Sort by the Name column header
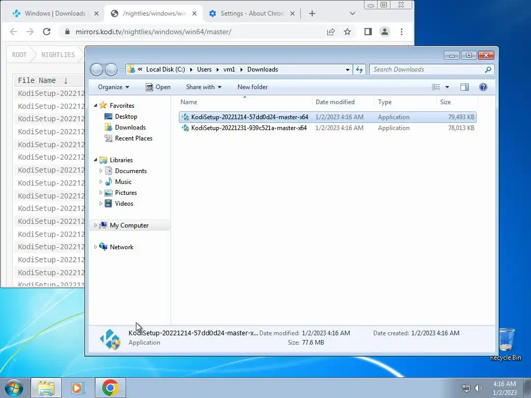Image resolution: width=531 pixels, height=398 pixels. (x=245, y=102)
